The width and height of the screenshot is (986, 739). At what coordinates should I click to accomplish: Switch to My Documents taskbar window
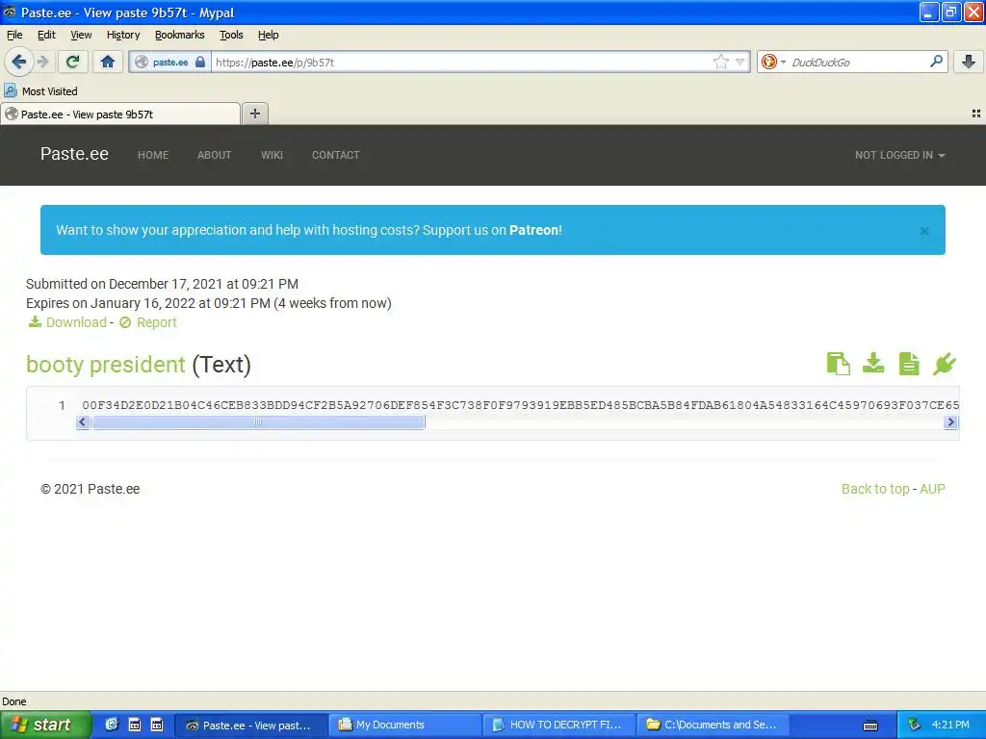405,726
